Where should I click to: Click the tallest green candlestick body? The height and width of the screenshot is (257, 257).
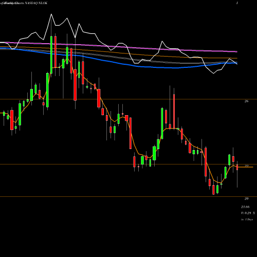pyautogui.click(x=51, y=54)
